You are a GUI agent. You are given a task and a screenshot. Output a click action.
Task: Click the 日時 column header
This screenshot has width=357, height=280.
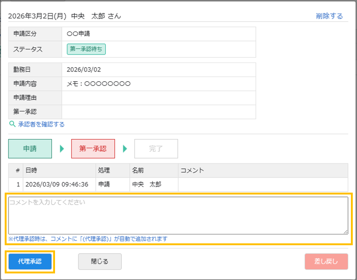(x=59, y=171)
